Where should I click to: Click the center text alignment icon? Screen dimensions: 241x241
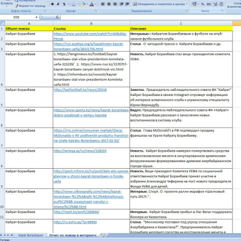click(x=109, y=4)
